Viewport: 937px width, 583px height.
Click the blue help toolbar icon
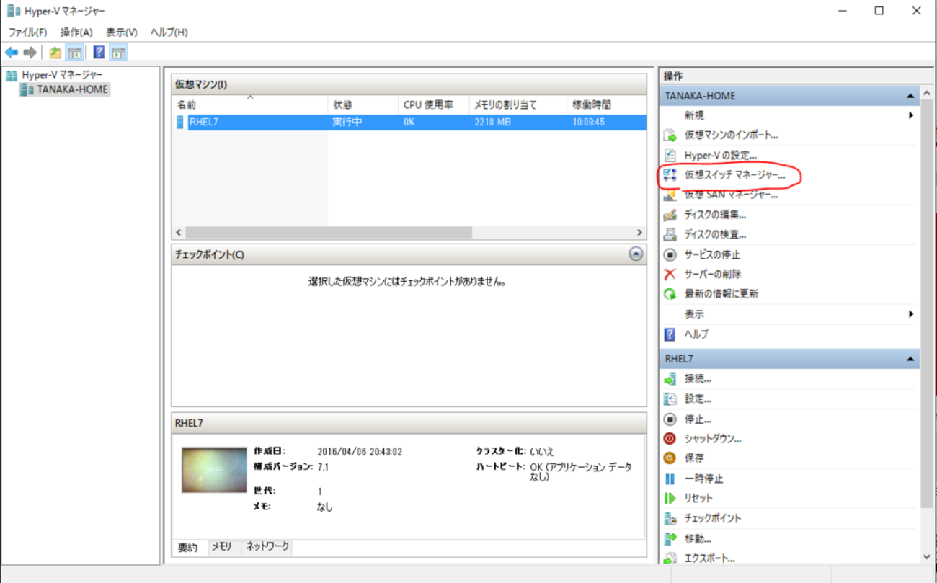pos(99,53)
